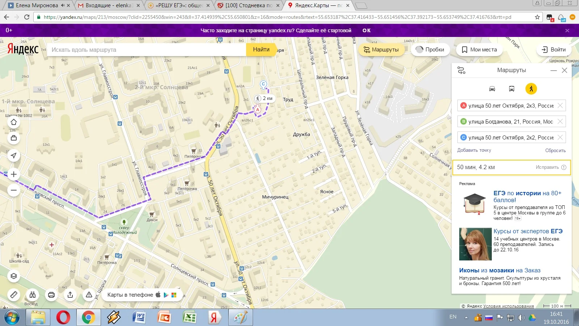Click route marker C on the map

pyautogui.click(x=263, y=84)
